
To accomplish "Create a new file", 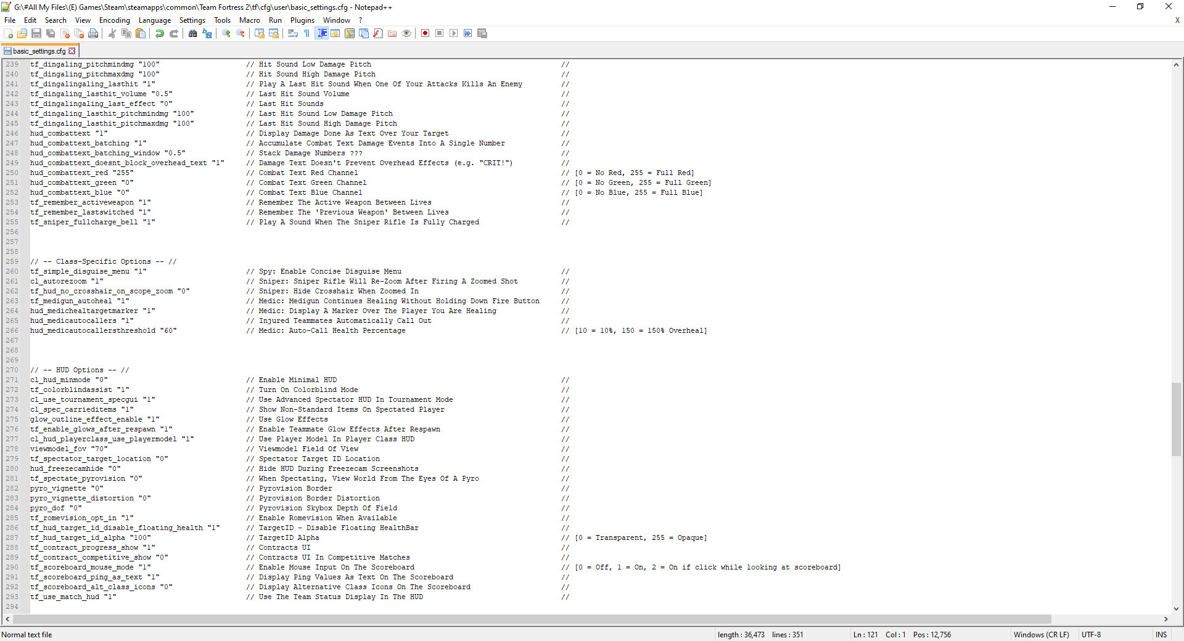I will pos(8,33).
